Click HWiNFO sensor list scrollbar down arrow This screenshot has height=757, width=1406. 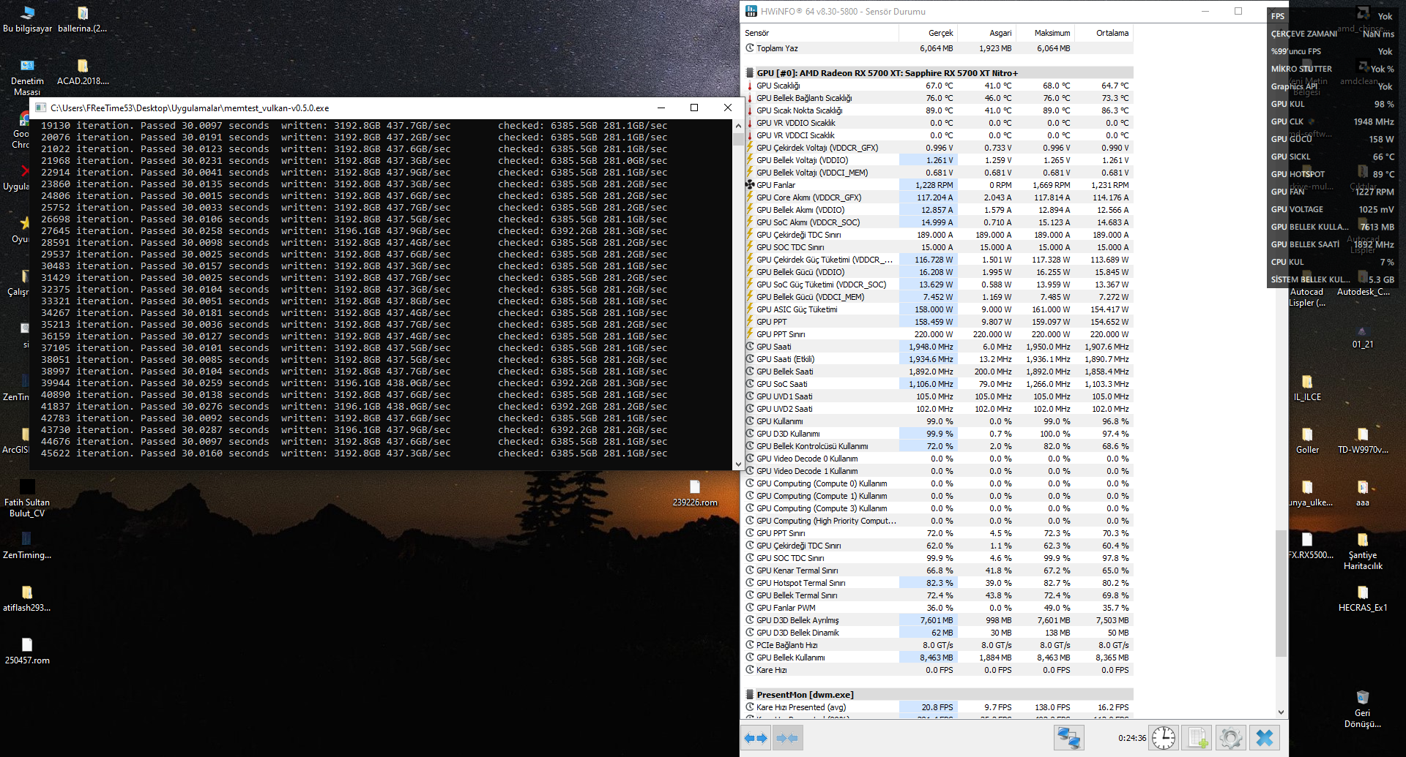[1281, 712]
